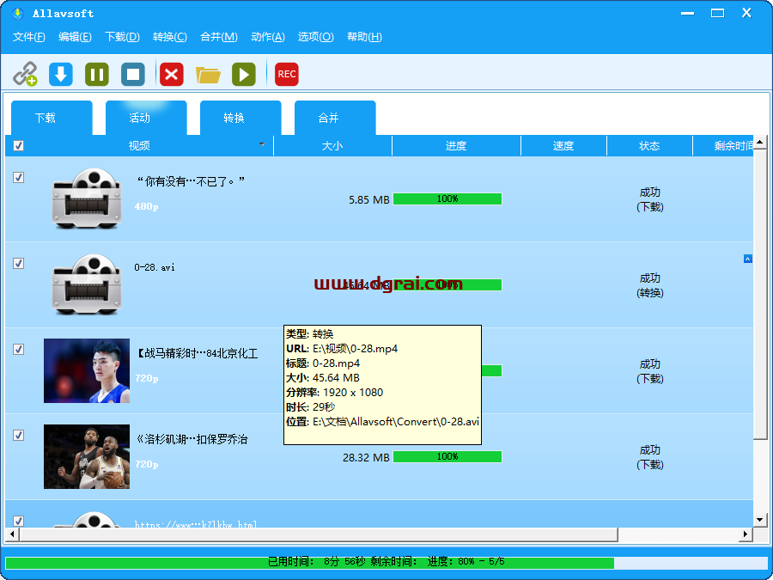Open the 动作(A) menu
Image resolution: width=773 pixels, height=580 pixels.
pyautogui.click(x=268, y=37)
